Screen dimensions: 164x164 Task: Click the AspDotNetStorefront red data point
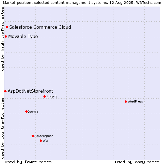click(x=5, y=91)
